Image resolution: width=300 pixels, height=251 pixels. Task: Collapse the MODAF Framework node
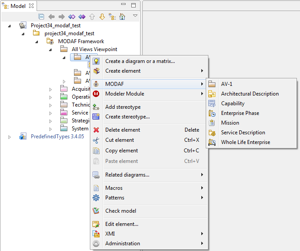click(37, 42)
